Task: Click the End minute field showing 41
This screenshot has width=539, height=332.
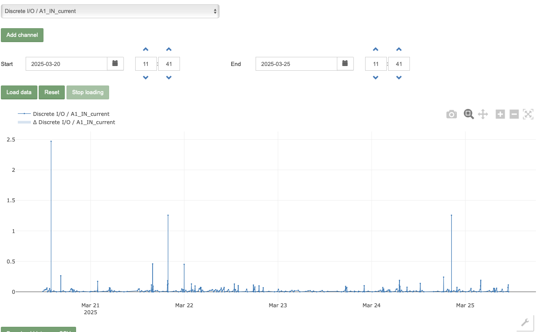Action: coord(399,64)
